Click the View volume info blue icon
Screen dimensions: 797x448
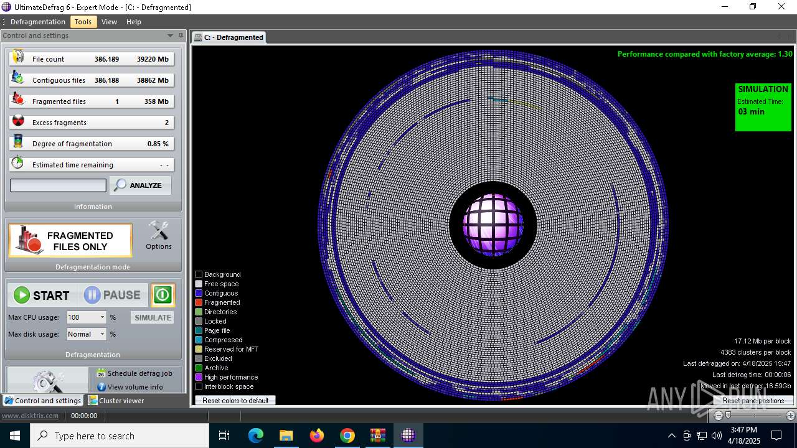click(101, 387)
